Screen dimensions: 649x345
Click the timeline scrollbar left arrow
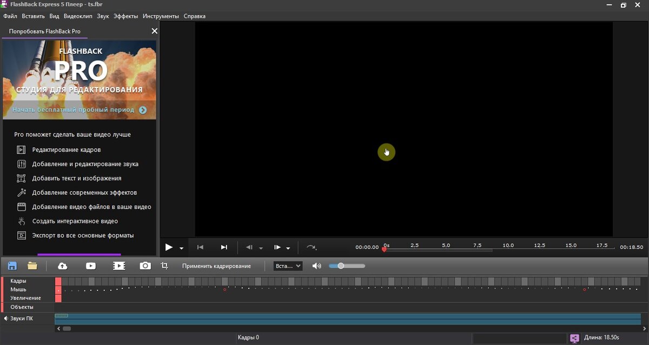coord(58,328)
